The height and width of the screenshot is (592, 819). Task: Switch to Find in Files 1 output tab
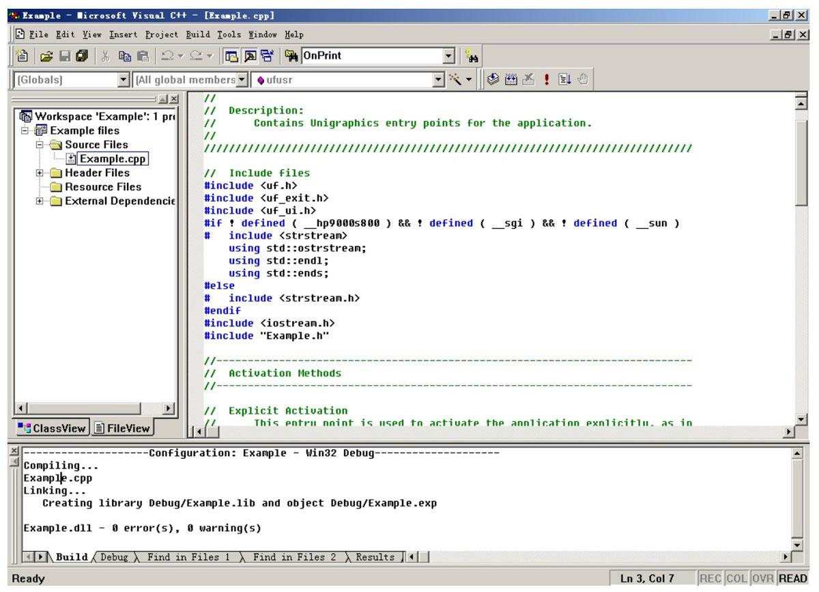click(188, 557)
